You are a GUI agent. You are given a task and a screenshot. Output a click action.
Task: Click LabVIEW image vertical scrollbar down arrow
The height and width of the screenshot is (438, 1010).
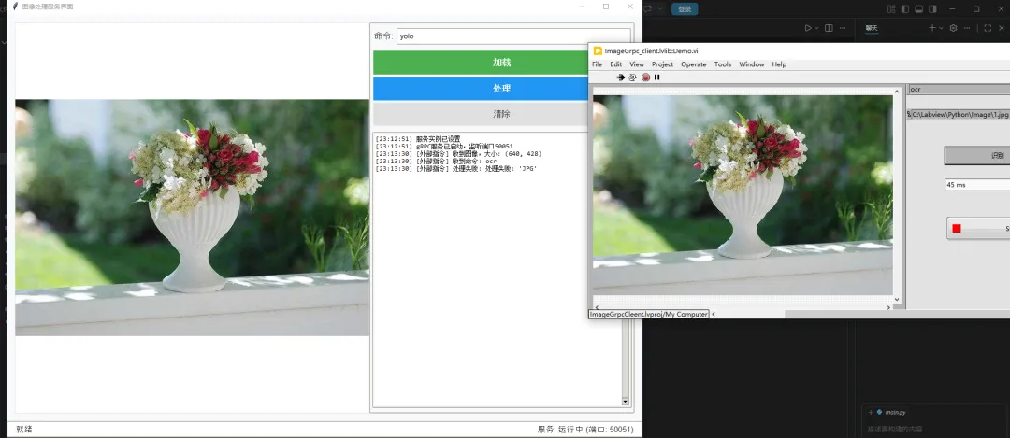(x=897, y=299)
